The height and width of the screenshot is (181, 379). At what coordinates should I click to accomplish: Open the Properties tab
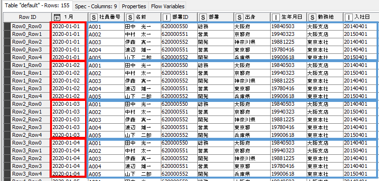pyautogui.click(x=134, y=6)
